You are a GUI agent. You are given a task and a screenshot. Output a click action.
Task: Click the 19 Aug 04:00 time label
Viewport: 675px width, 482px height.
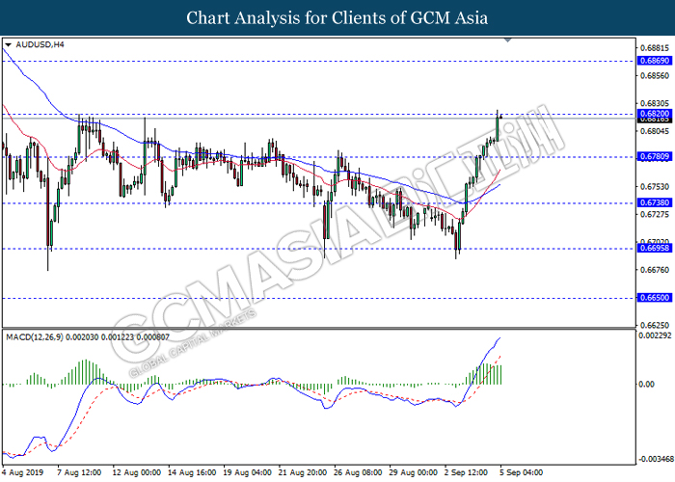pos(248,472)
